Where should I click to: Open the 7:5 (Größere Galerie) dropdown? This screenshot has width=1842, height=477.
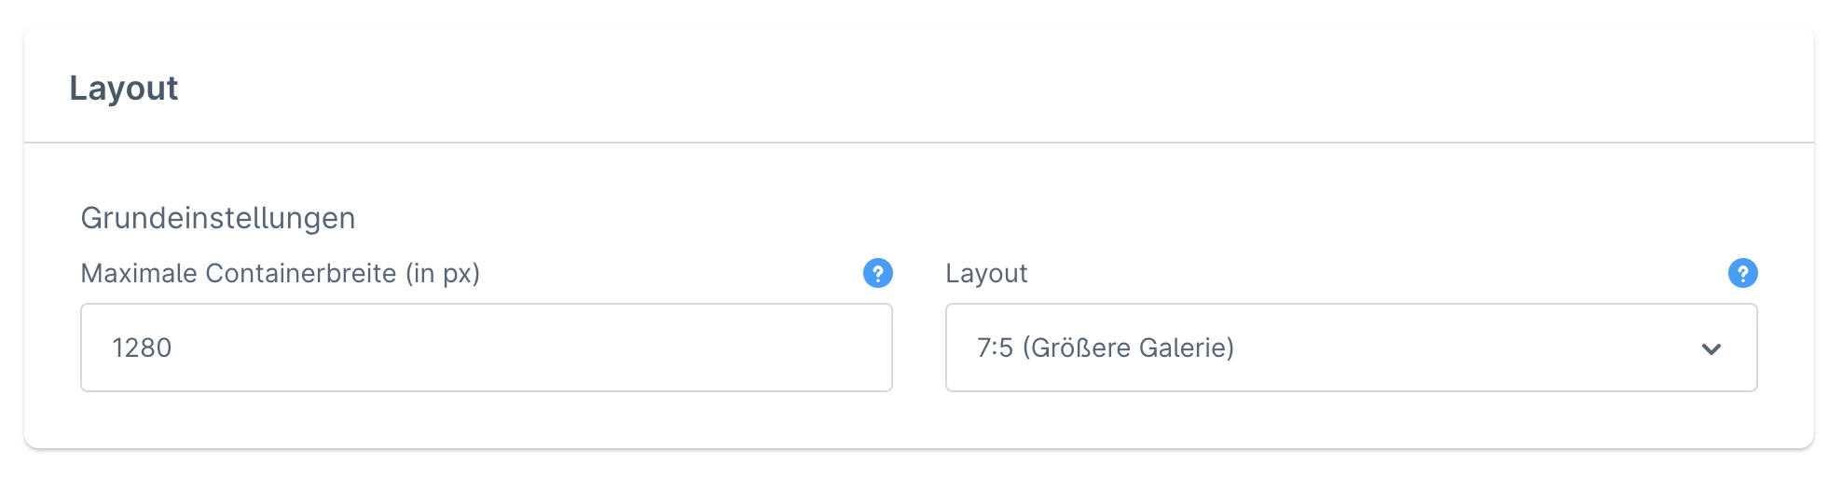pos(1351,348)
